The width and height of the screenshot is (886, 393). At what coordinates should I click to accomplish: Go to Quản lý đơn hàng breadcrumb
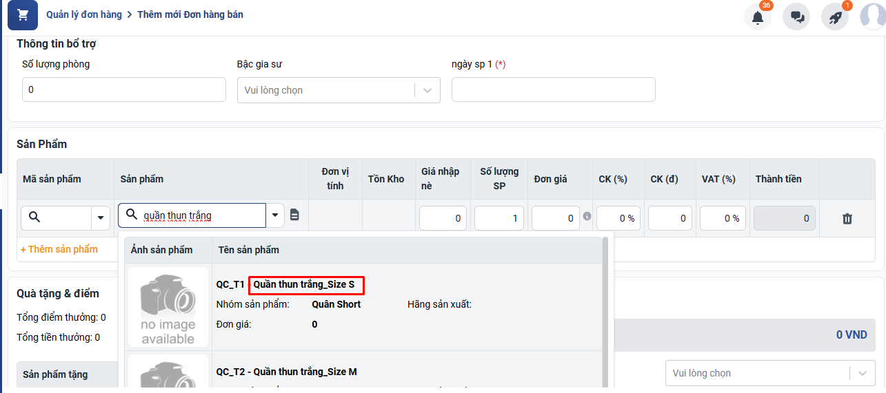tap(84, 14)
